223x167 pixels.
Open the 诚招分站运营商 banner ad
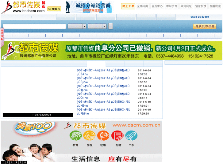click(x=90, y=7)
